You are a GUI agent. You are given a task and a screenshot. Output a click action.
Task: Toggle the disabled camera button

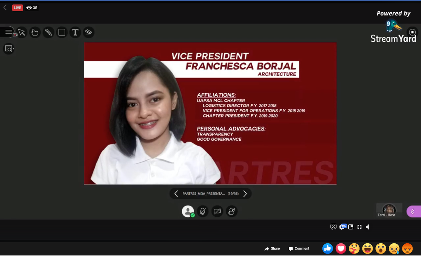point(217,211)
